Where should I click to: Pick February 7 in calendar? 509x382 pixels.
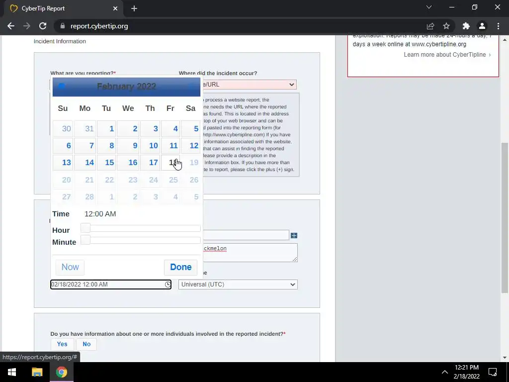[85, 146]
